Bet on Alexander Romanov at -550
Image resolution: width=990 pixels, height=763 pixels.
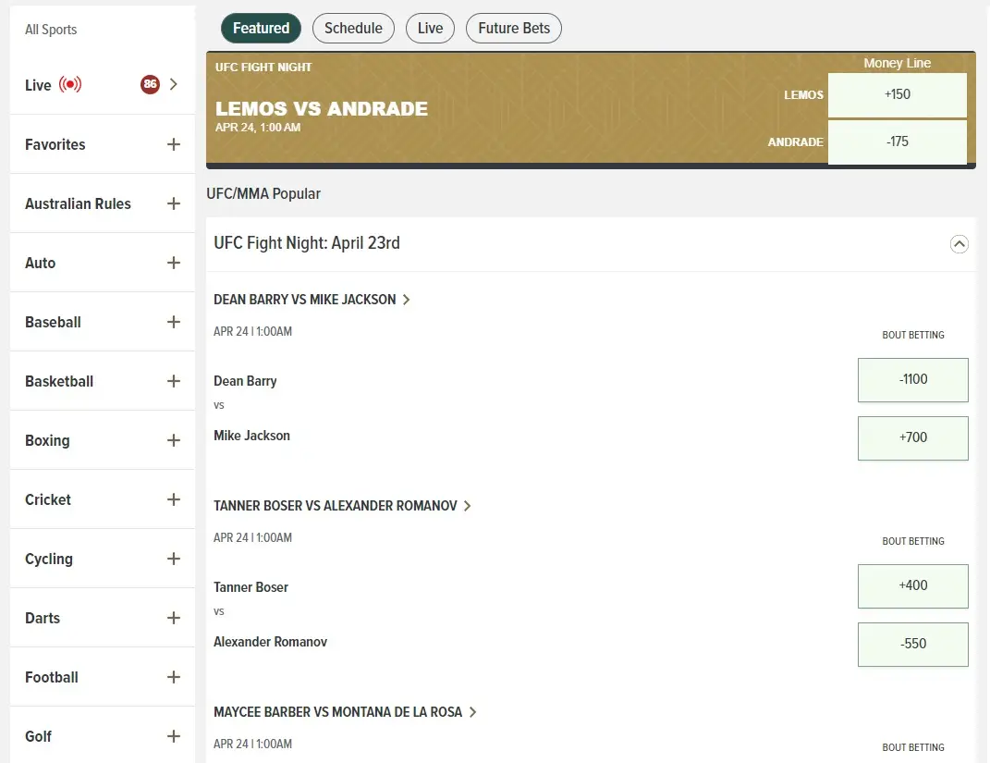[913, 645]
